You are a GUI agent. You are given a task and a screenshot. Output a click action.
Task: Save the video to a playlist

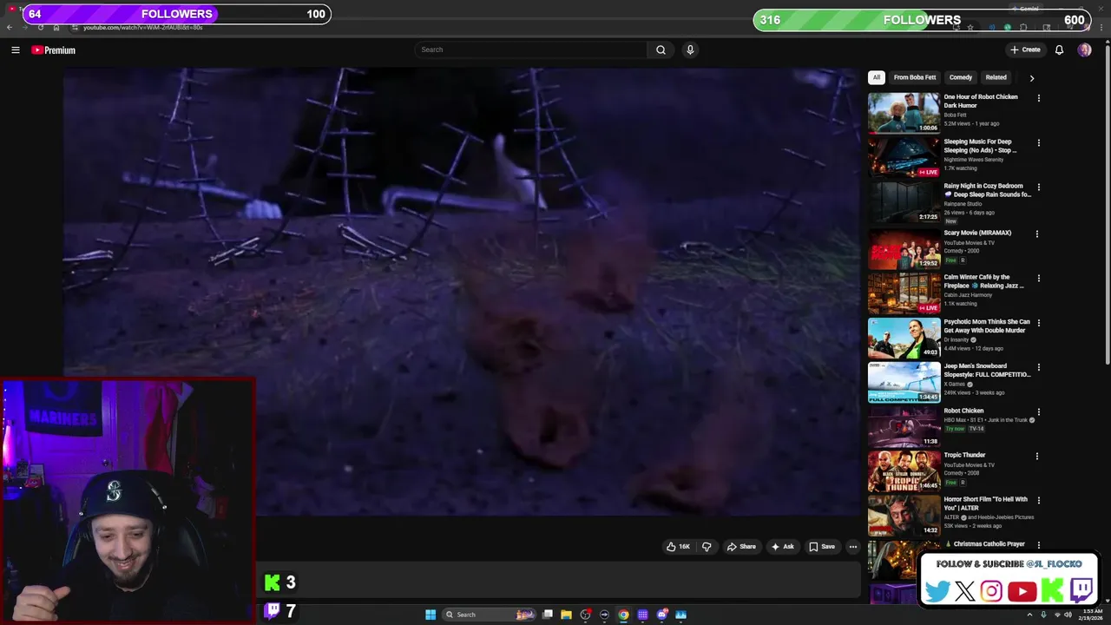[x=821, y=547]
